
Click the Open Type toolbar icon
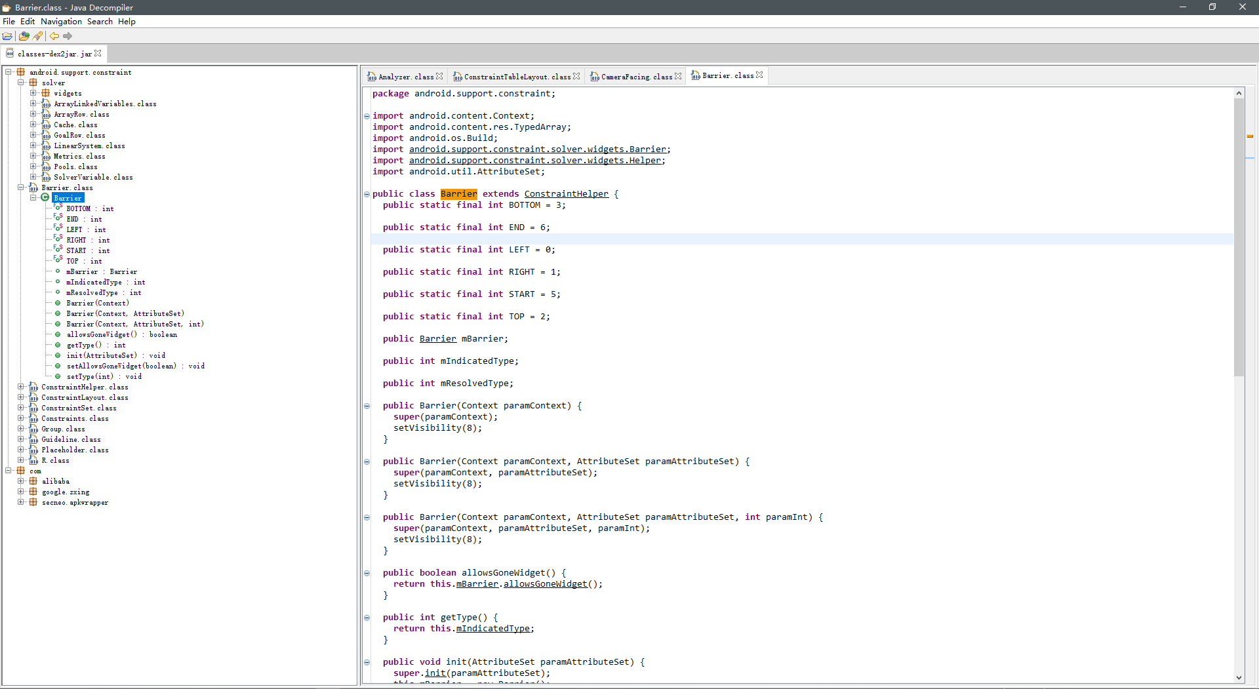point(24,36)
